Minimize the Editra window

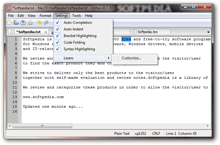(185, 7)
